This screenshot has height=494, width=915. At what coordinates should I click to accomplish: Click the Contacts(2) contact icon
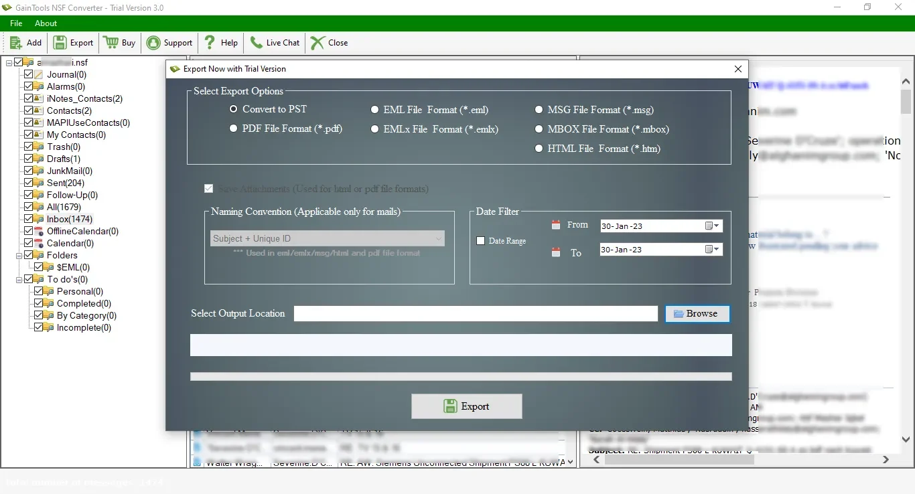tap(39, 111)
